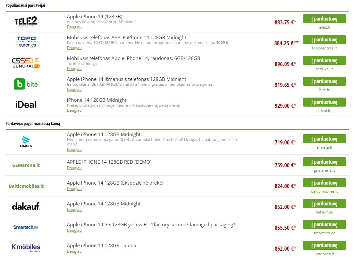Open the ideal.lt domain link

point(324,110)
